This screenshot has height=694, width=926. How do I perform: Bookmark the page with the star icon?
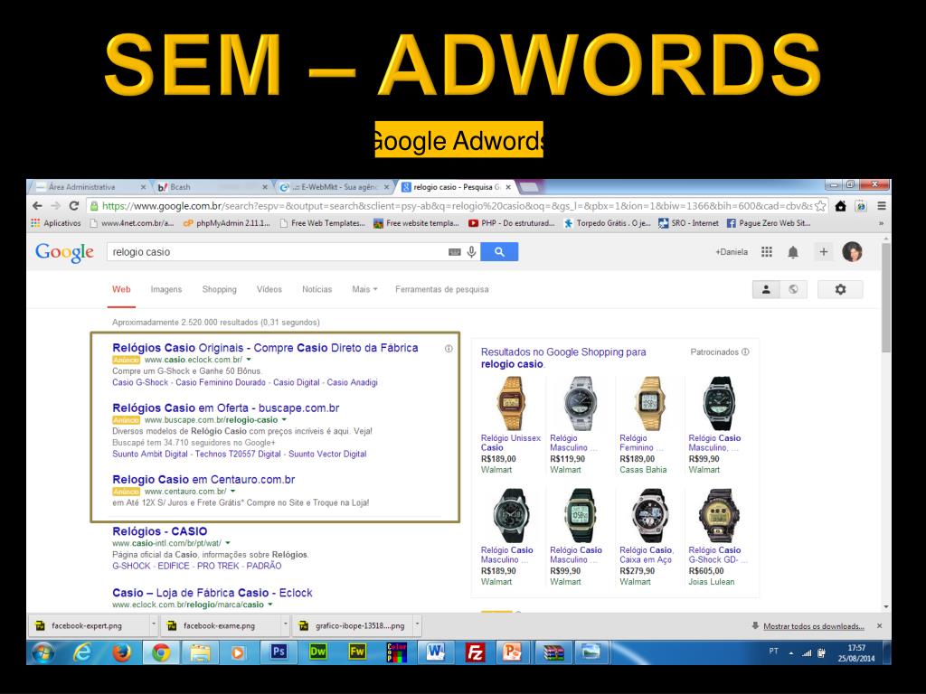point(819,206)
